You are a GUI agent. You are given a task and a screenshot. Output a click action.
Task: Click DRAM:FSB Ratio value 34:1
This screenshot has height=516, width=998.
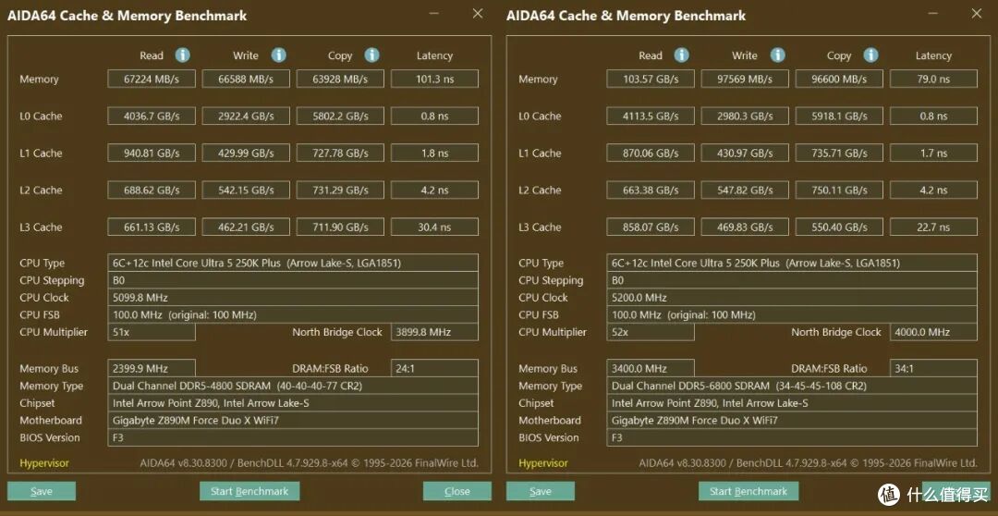tap(933, 368)
